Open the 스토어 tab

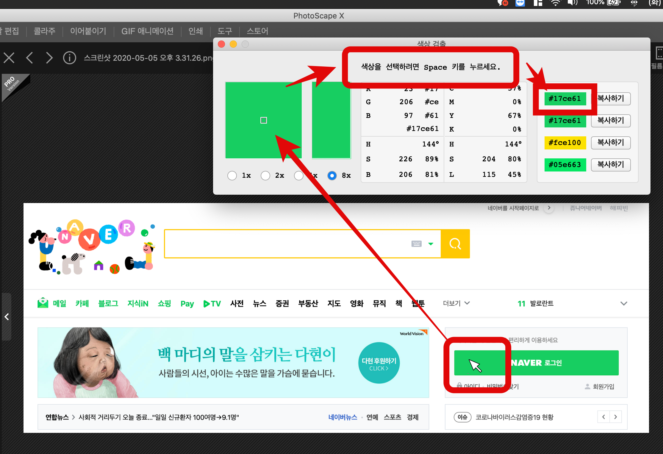(x=257, y=31)
